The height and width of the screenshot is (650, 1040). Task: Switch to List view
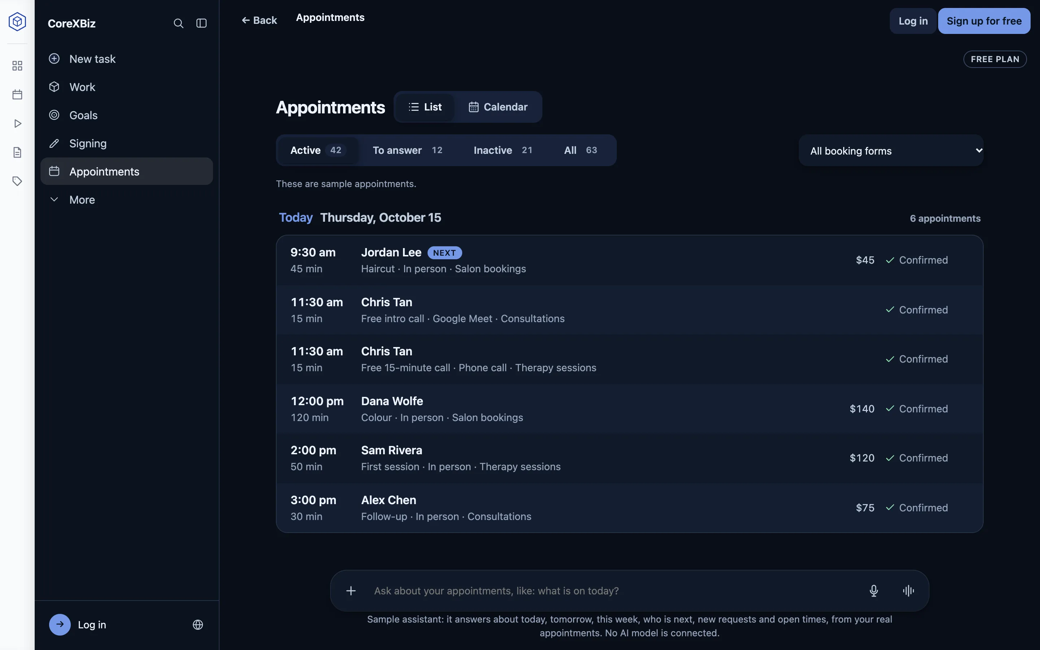tap(425, 107)
